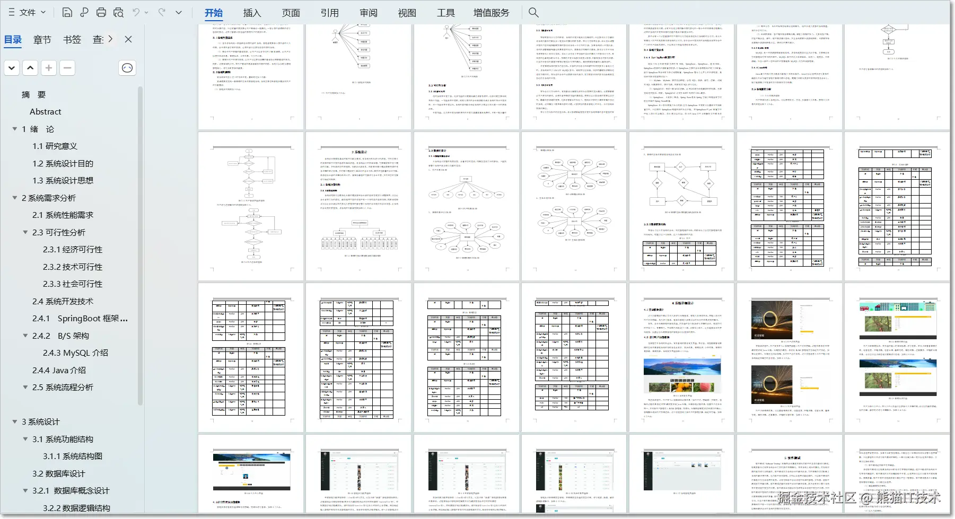
Task: Switch to the 视图 ribbon tab
Action: (407, 13)
